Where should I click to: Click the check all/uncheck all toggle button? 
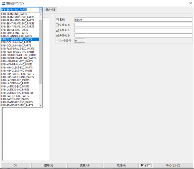coord(145,165)
